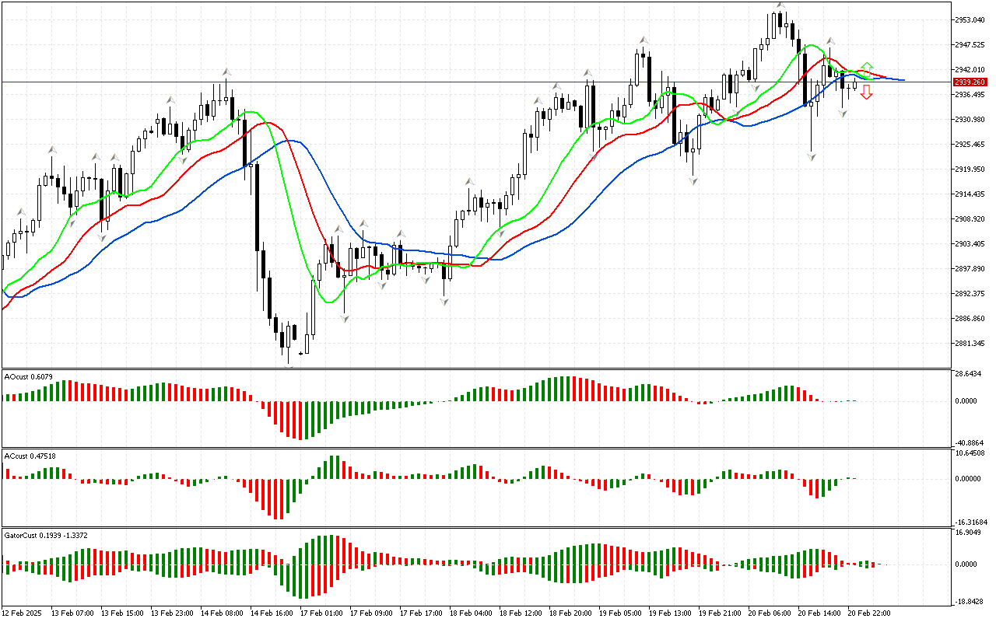996x622 pixels.
Task: Click the 17 Feb 01:00 time label
Action: coord(321,613)
